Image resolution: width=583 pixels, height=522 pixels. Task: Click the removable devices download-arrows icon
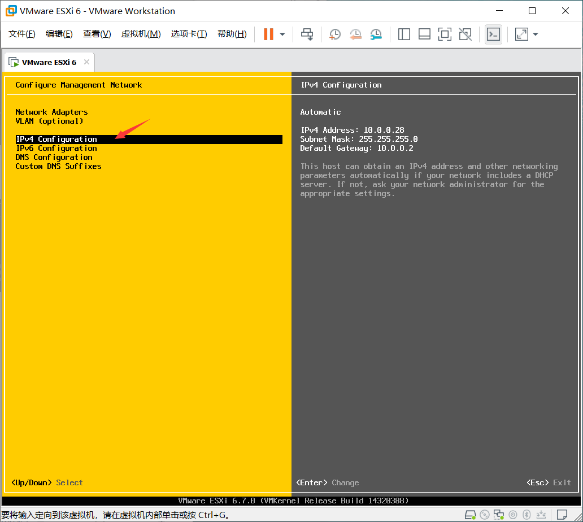pyautogui.click(x=541, y=515)
